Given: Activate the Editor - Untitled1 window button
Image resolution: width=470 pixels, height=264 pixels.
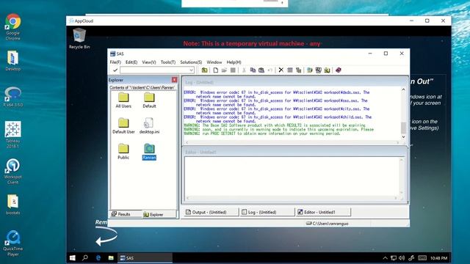Looking at the screenshot, I should 323,212.
